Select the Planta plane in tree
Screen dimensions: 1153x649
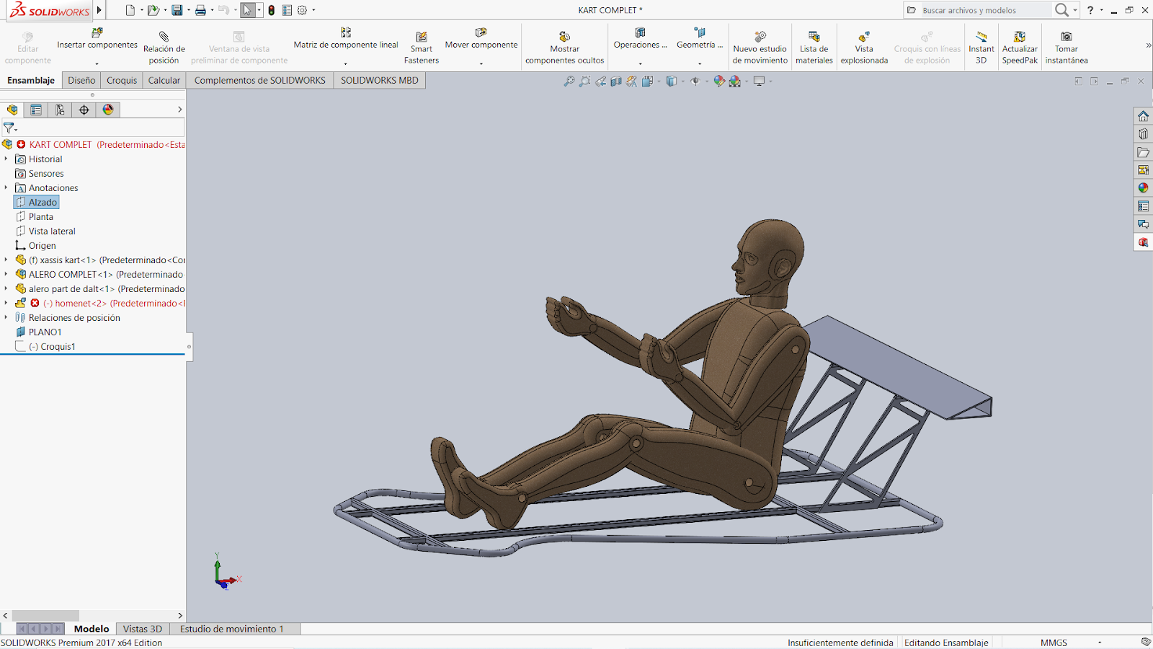coord(40,216)
